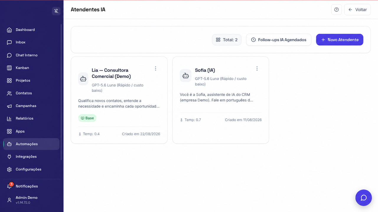
Task: Click the Voltar back button
Action: [357, 10]
